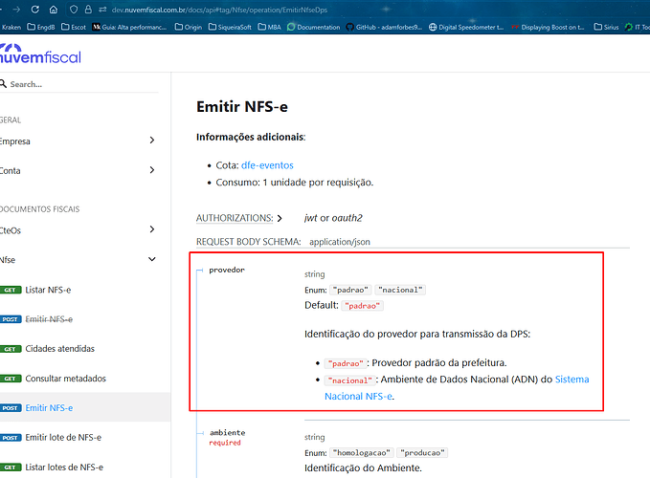Open site permissions icon beside the padlock
Screen dimensions: 650x478
(x=102, y=10)
